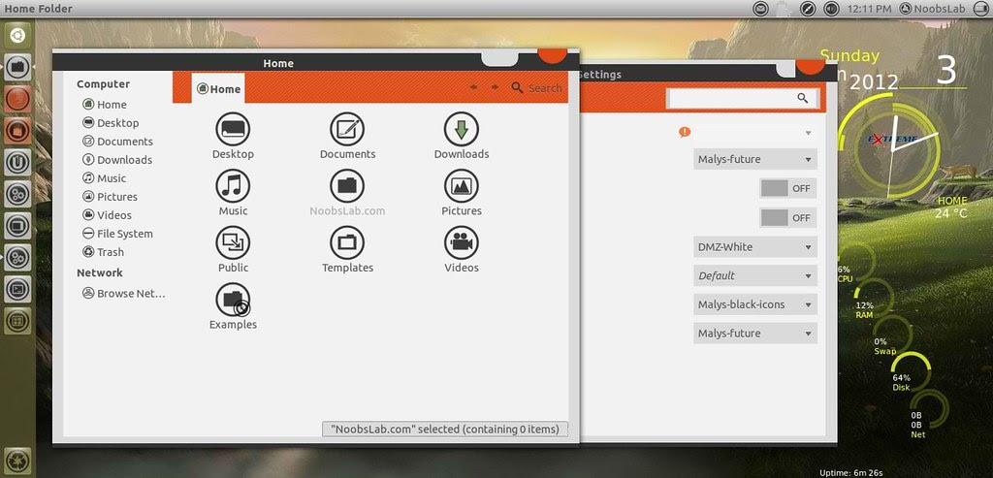Viewport: 993px width, 478px height.
Task: Click the Search button in toolbar
Action: pos(536,88)
